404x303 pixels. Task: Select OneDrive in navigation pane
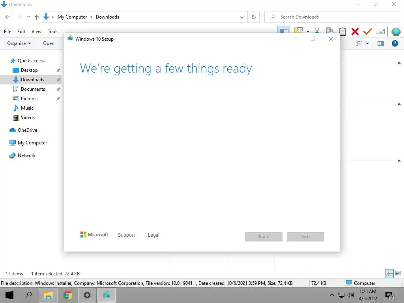pos(27,130)
